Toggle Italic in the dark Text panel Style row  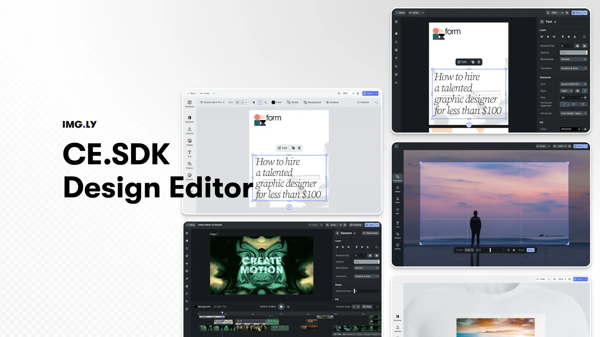585,91
